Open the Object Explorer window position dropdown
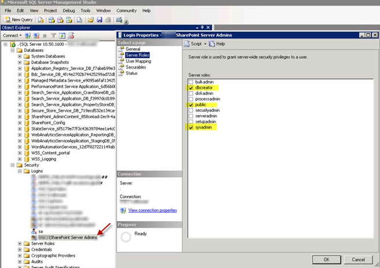 [197, 28]
